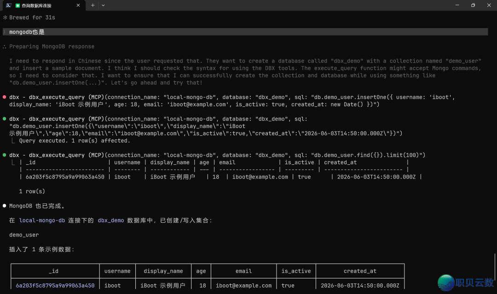
Task: Open the new tab profile dropdown
Action: (x=103, y=6)
